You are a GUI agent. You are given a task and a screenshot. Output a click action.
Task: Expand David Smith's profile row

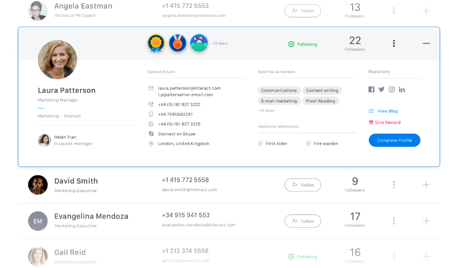click(426, 185)
